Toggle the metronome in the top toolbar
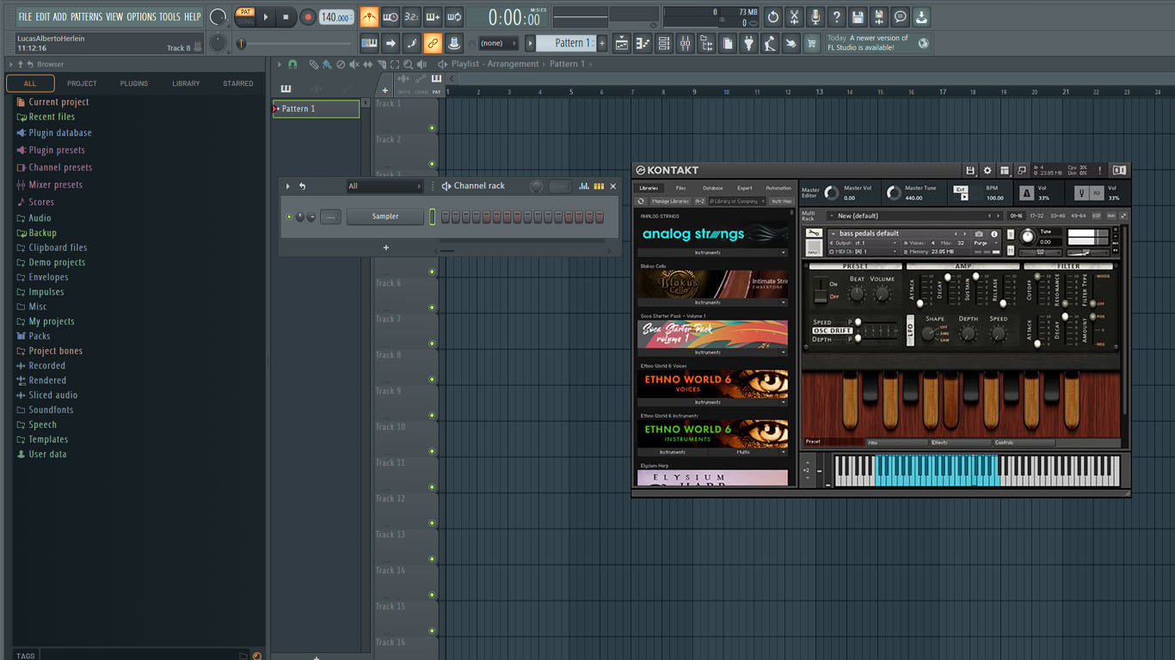This screenshot has width=1175, height=660. (x=369, y=16)
